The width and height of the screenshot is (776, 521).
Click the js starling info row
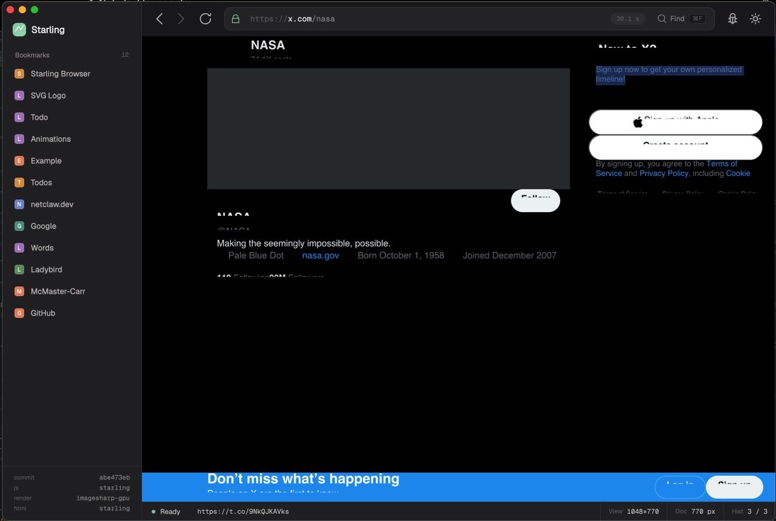pyautogui.click(x=71, y=488)
